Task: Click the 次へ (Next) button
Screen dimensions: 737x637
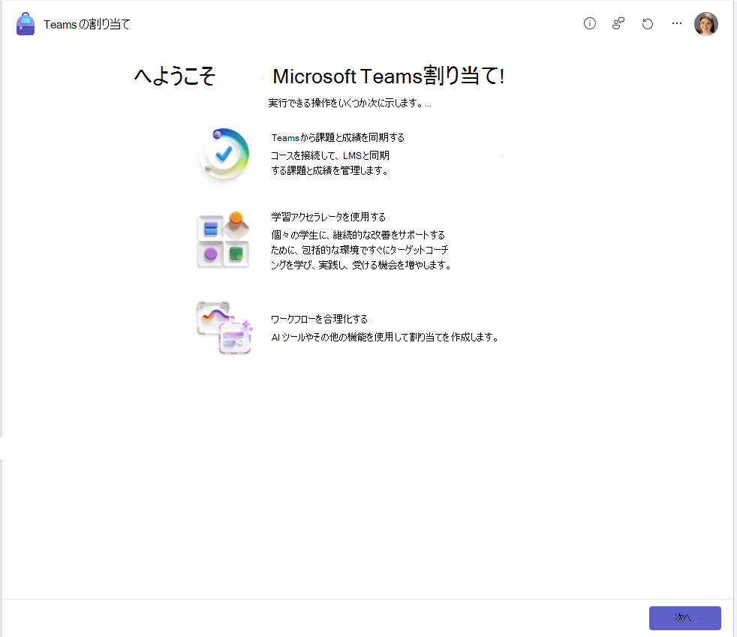Action: tap(684, 617)
